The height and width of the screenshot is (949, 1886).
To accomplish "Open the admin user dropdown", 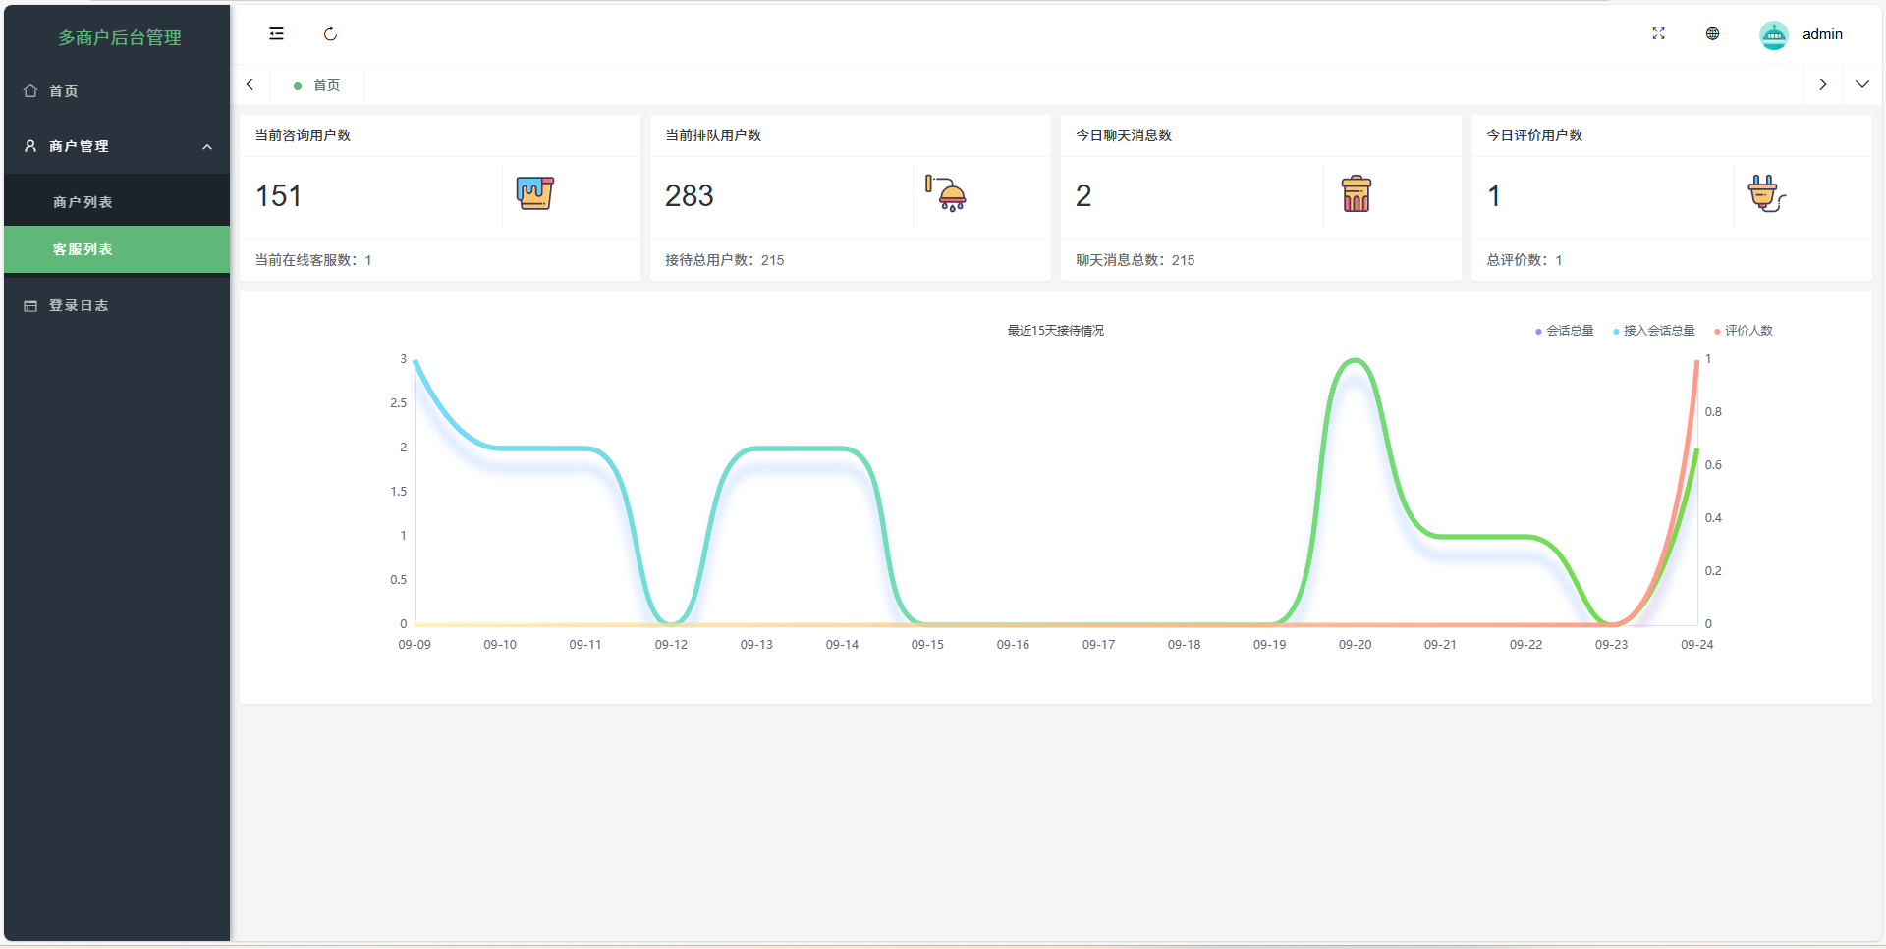I will [x=1822, y=34].
